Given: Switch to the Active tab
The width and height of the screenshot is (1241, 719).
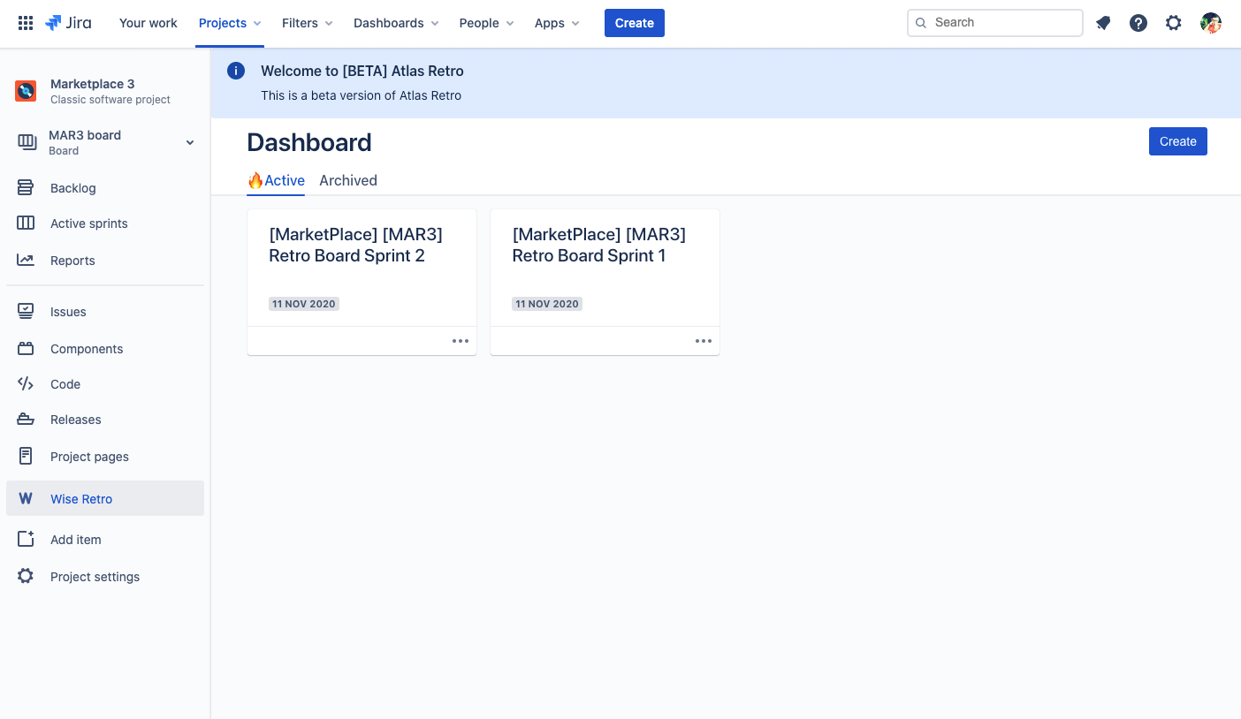Looking at the screenshot, I should tap(276, 180).
